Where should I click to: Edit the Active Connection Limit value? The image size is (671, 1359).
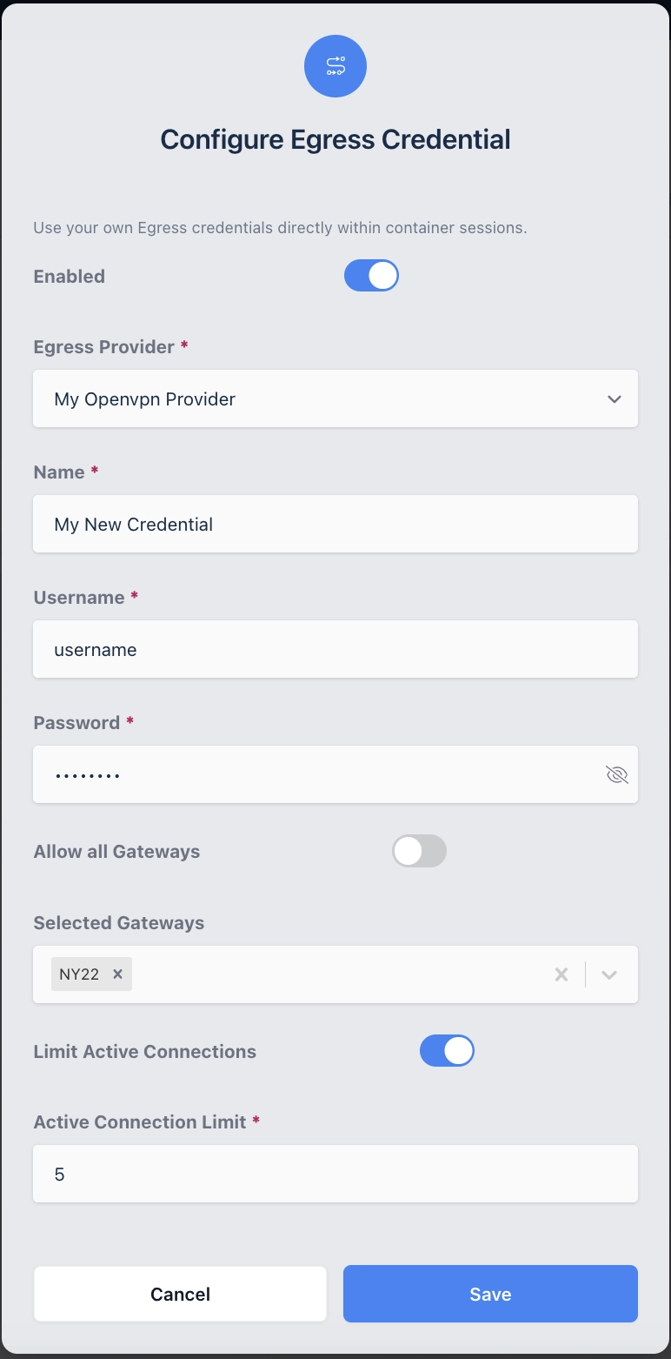point(335,1174)
